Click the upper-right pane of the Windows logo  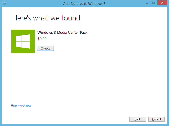point(26,38)
